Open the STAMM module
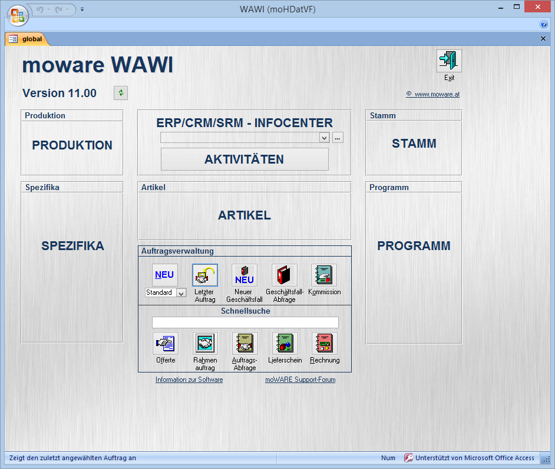Viewport: 555px width, 469px height. pyautogui.click(x=414, y=144)
